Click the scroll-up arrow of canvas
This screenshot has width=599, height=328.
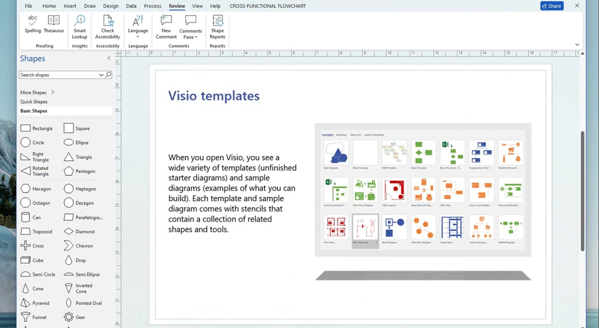(x=583, y=54)
